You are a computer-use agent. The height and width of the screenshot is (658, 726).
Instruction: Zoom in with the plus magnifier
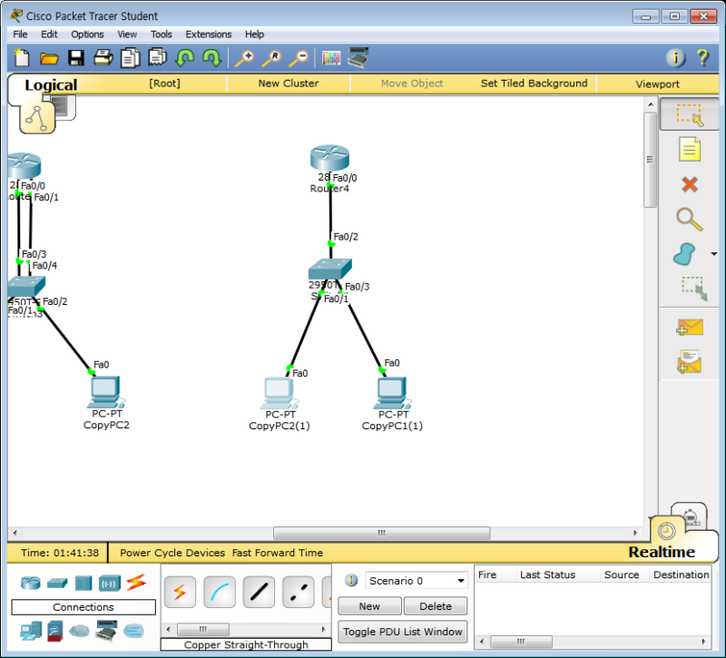point(244,58)
